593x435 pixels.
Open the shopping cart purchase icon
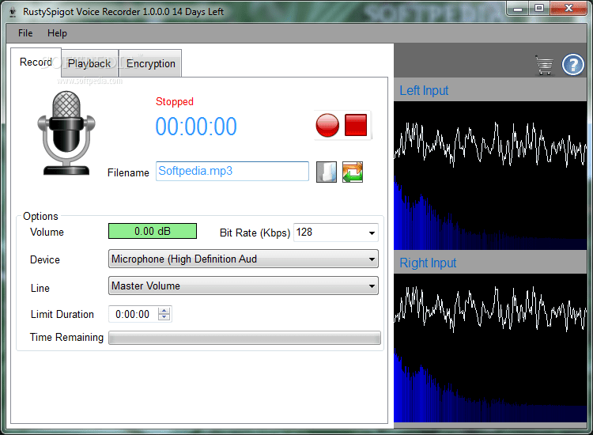point(544,65)
